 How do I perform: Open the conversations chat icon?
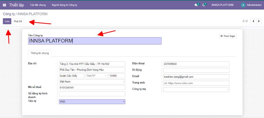pyautogui.click(x=196, y=5)
